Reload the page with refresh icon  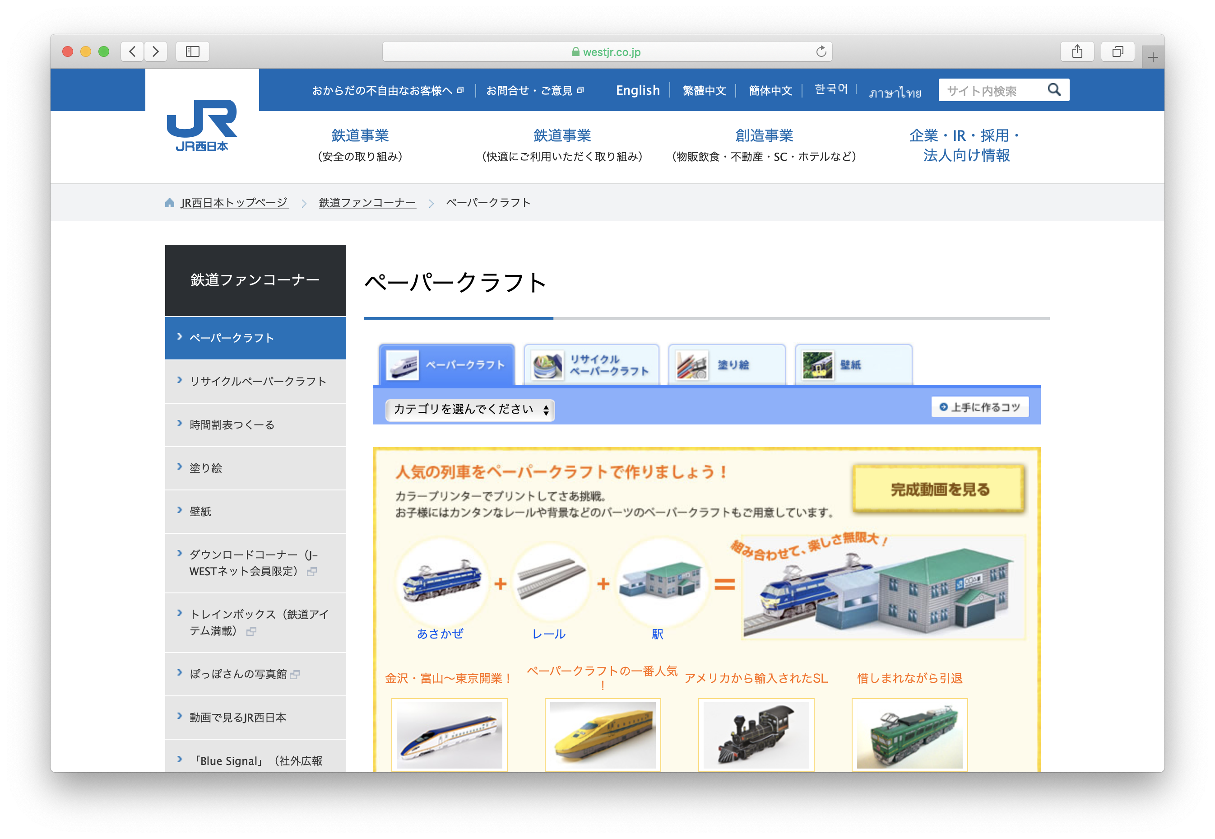pos(821,51)
